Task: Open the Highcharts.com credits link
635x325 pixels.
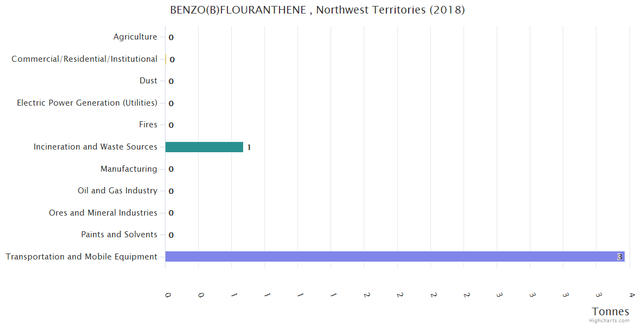Action: (609, 321)
